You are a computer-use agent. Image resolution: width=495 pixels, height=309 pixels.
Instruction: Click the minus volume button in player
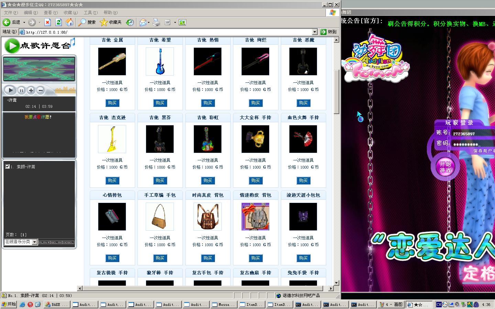pos(41,91)
